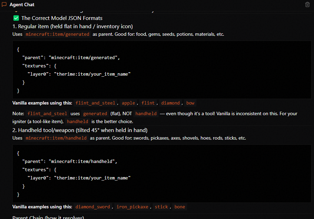Viewport: 314px width, 219px height.
Task: Click the "diamond_sword" example tag
Action: tap(93, 207)
